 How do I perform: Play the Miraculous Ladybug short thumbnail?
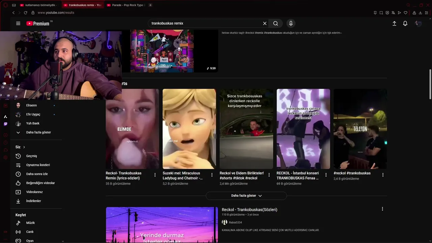(189, 129)
